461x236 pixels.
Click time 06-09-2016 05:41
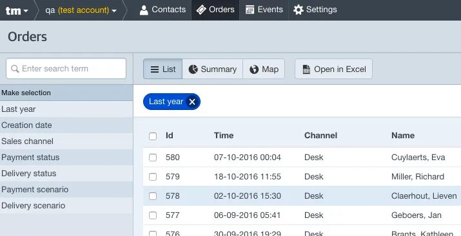click(x=248, y=215)
